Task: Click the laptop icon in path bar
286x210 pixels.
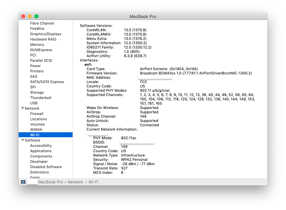Action: 23,182
